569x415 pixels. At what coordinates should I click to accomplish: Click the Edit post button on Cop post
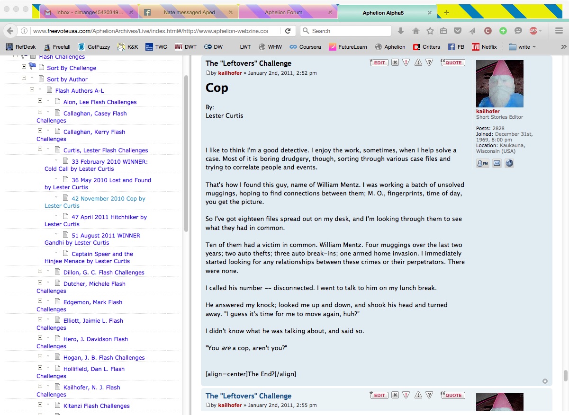[x=379, y=62]
